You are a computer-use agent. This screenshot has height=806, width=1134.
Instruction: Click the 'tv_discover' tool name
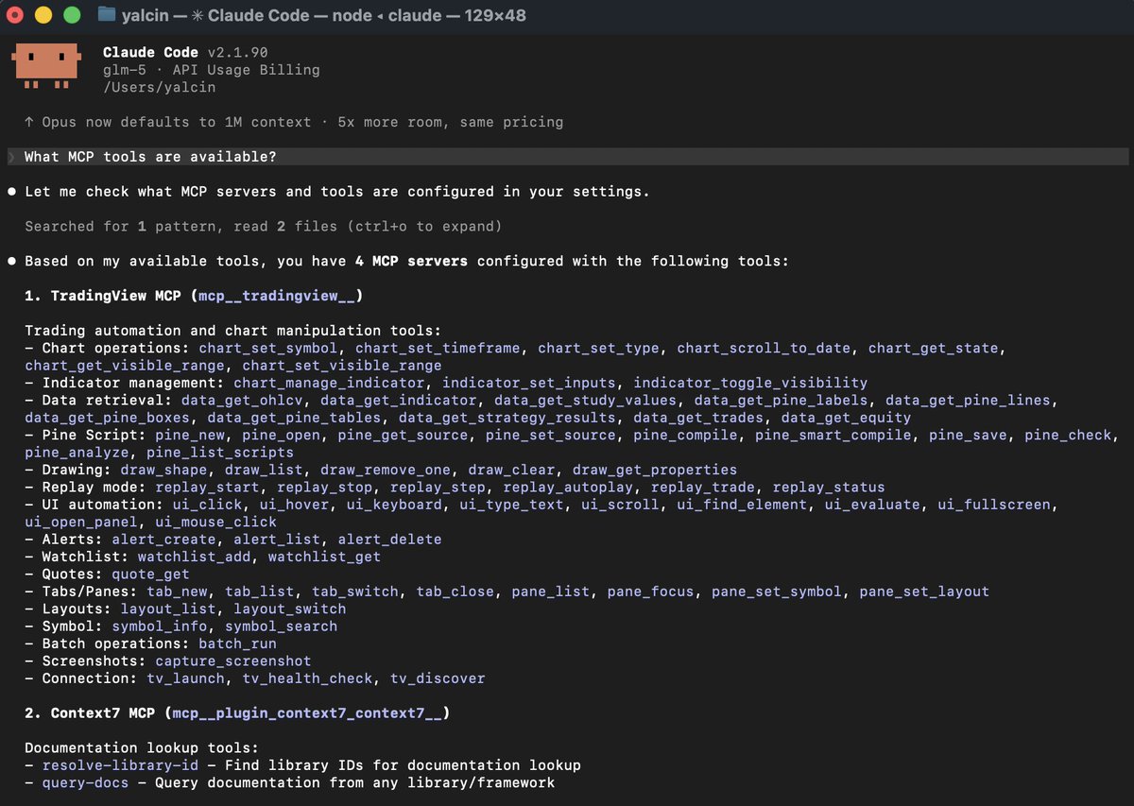tap(438, 678)
